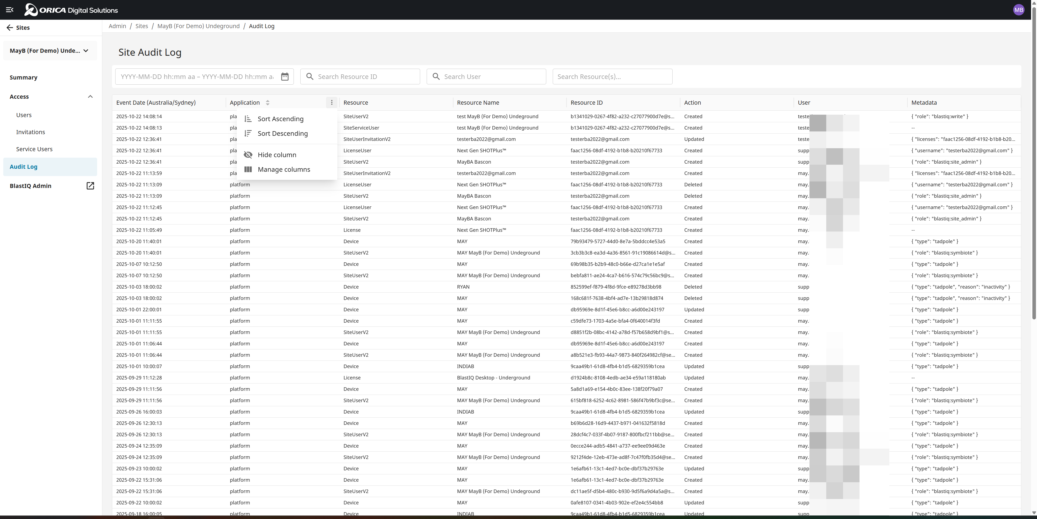Open BlastIQ Admin external link icon

point(90,186)
